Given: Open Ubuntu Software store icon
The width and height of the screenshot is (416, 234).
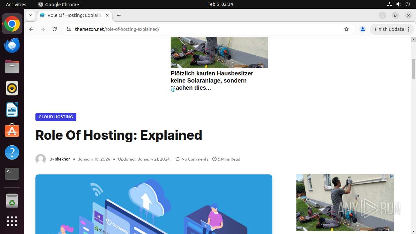Looking at the screenshot, I should [12, 131].
